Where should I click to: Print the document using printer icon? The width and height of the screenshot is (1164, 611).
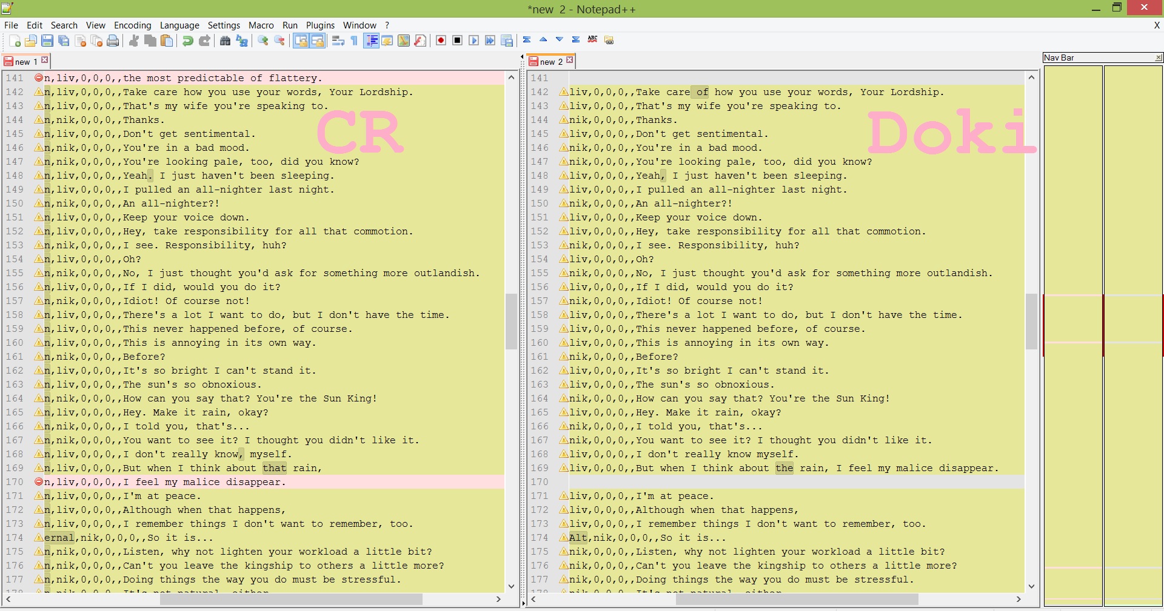point(113,41)
